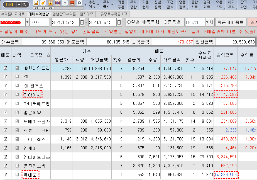Click the orange monitor icon
Screen dimensions: 257x180
[x=72, y=3]
